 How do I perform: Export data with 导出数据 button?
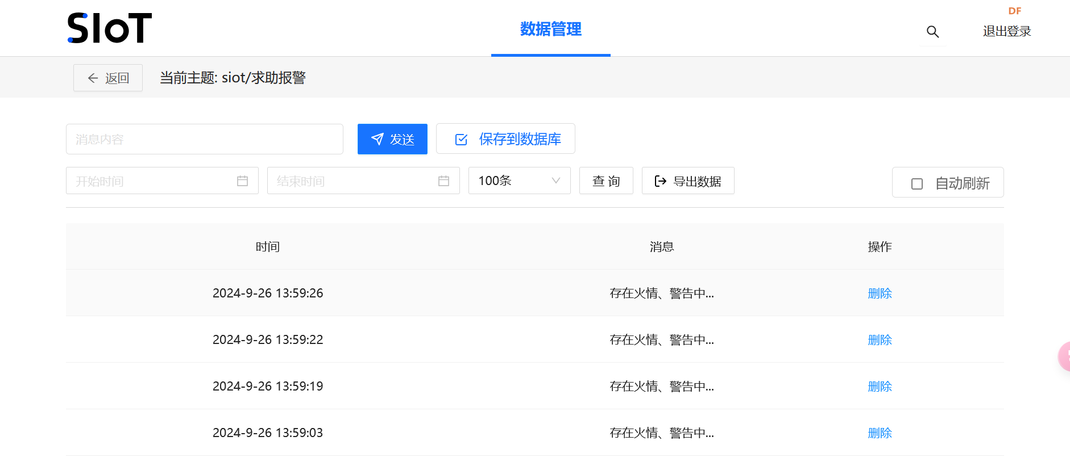[x=688, y=181]
